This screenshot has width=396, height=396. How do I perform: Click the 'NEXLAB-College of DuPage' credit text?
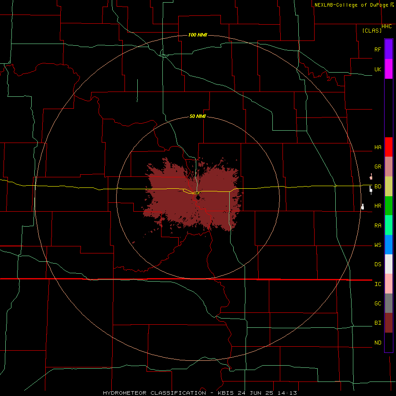tap(351, 5)
